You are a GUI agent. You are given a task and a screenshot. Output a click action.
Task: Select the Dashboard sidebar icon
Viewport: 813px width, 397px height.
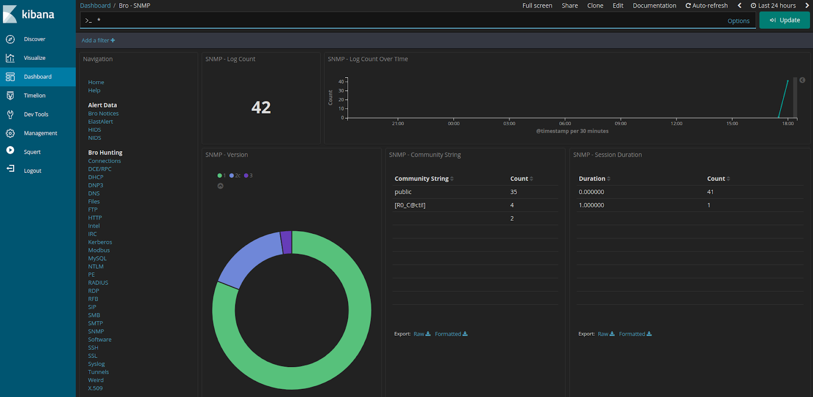[x=10, y=77]
